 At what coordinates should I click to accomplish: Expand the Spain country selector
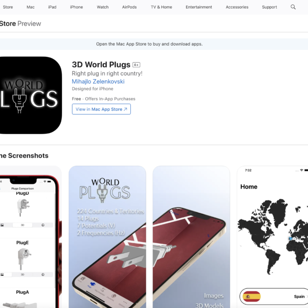click(274, 297)
